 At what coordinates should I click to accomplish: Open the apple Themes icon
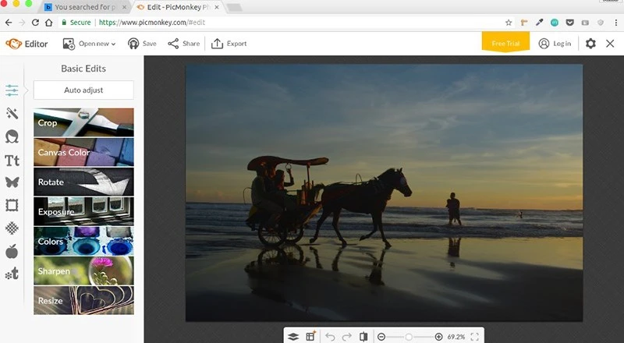click(12, 251)
